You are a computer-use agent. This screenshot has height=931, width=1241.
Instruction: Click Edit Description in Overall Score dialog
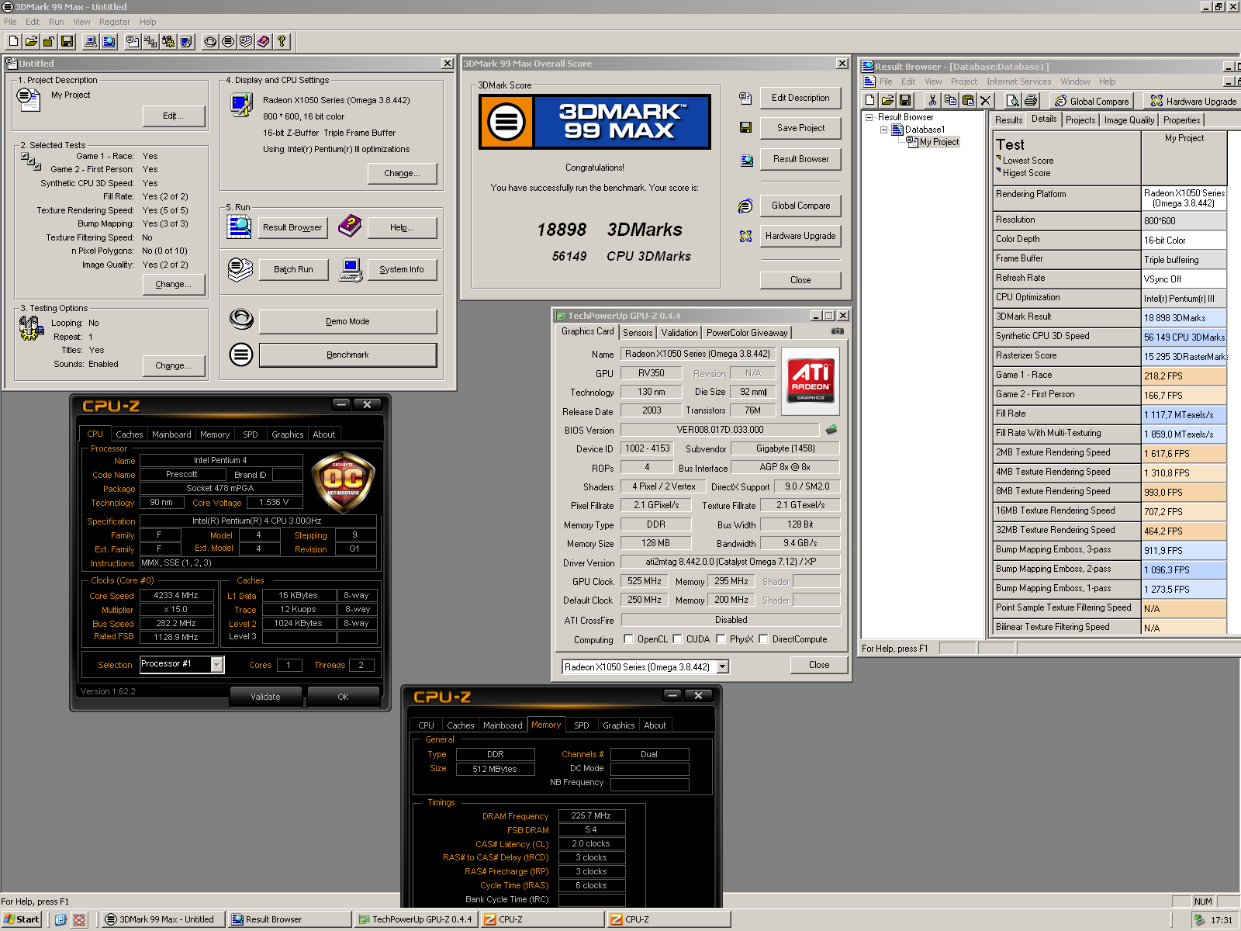[x=800, y=98]
